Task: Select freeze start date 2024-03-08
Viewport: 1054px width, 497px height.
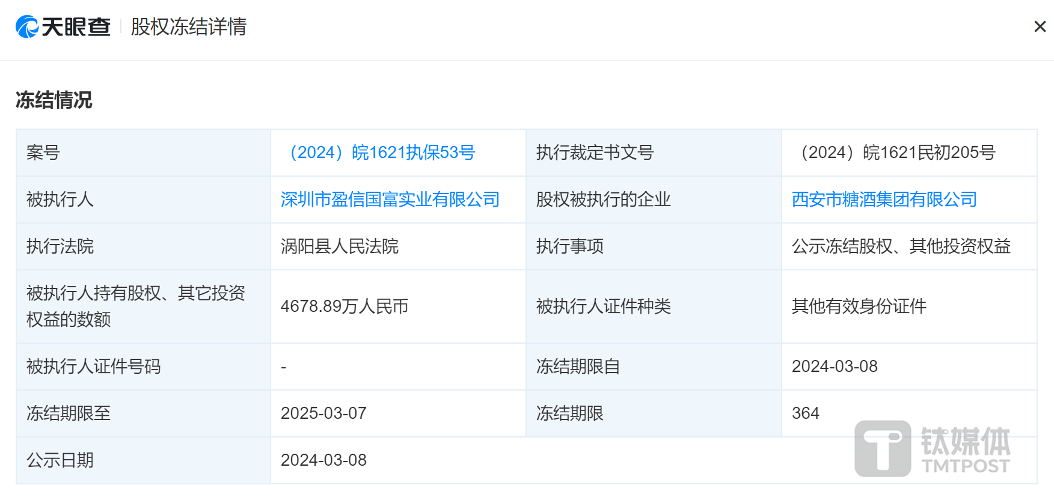Action: 835,367
